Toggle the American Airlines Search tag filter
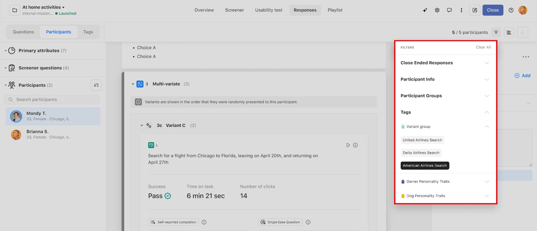 click(425, 165)
